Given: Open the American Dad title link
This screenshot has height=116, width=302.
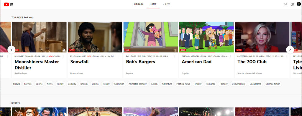Looking at the screenshot, I should [x=196, y=62].
